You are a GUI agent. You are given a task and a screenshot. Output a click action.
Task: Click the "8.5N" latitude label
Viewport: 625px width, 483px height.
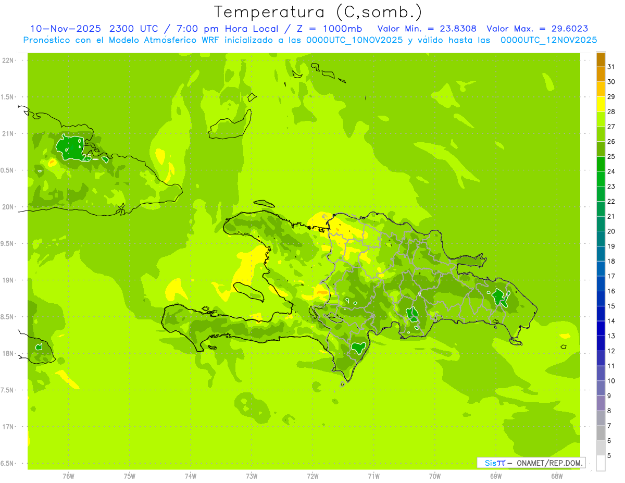click(x=7, y=317)
